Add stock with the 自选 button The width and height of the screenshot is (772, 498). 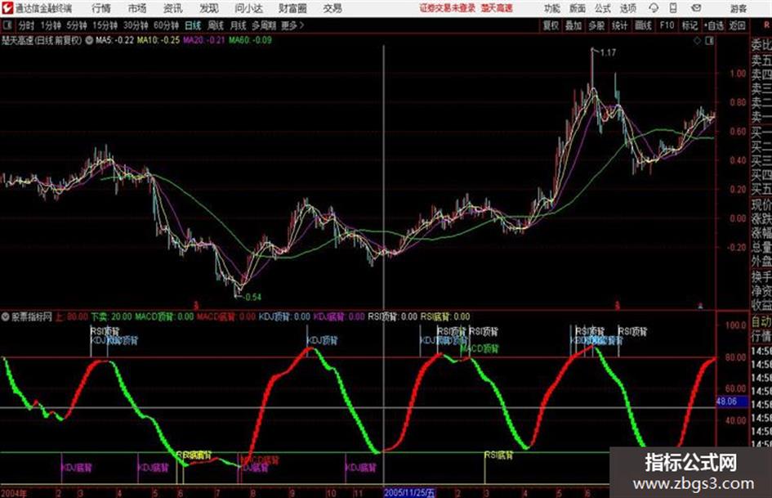click(x=713, y=25)
